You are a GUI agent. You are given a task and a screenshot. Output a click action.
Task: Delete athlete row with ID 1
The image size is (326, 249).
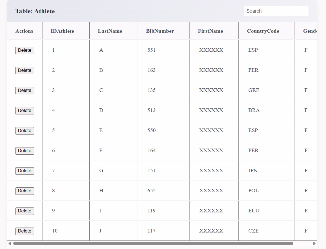(x=25, y=50)
